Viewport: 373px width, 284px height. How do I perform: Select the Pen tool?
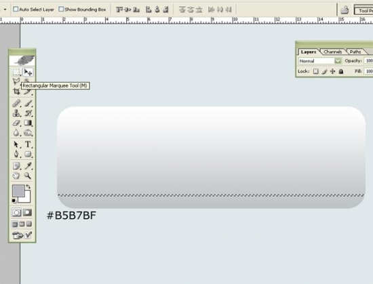coord(16,154)
